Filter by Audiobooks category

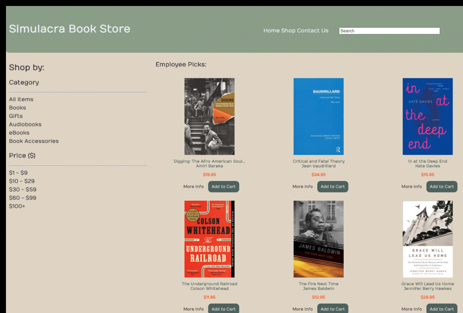25,124
